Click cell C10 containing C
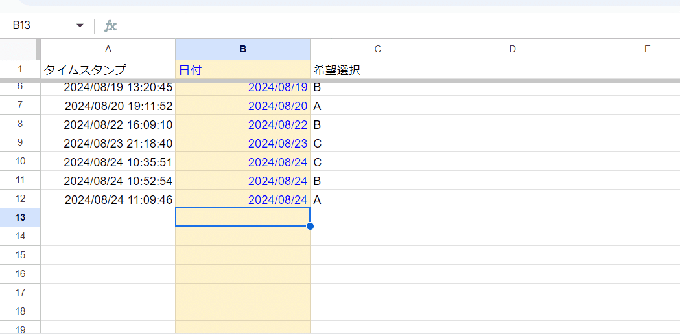This screenshot has width=680, height=334. [x=378, y=161]
